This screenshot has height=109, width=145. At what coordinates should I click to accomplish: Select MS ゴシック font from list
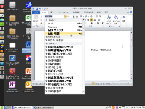(63, 30)
